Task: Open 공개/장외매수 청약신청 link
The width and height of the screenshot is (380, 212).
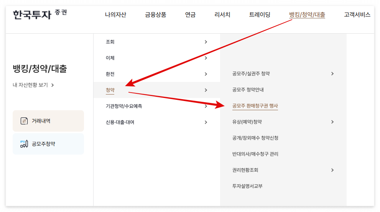Action: tap(255, 138)
